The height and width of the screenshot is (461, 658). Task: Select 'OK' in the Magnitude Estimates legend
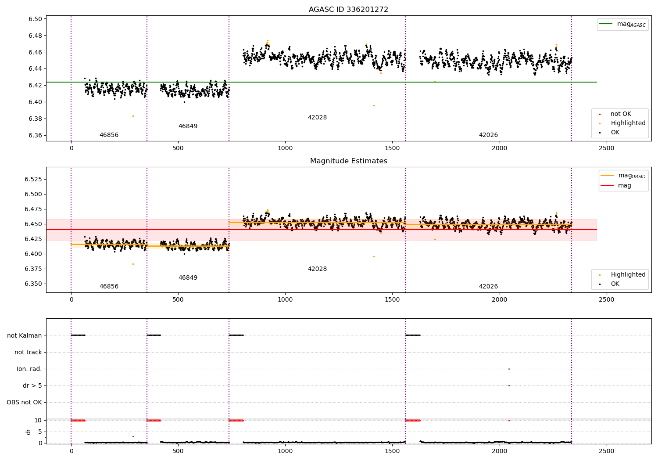615,284
